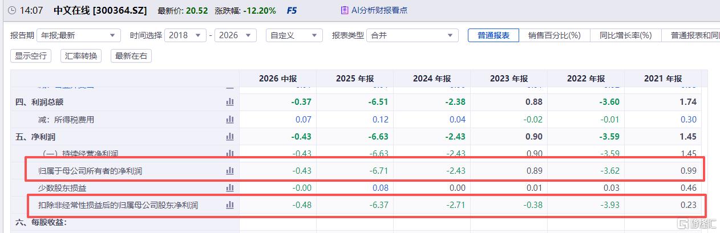Viewport: 720px width, 233px height.
Task: Click the 2026 中报 column header
Action: point(278,79)
